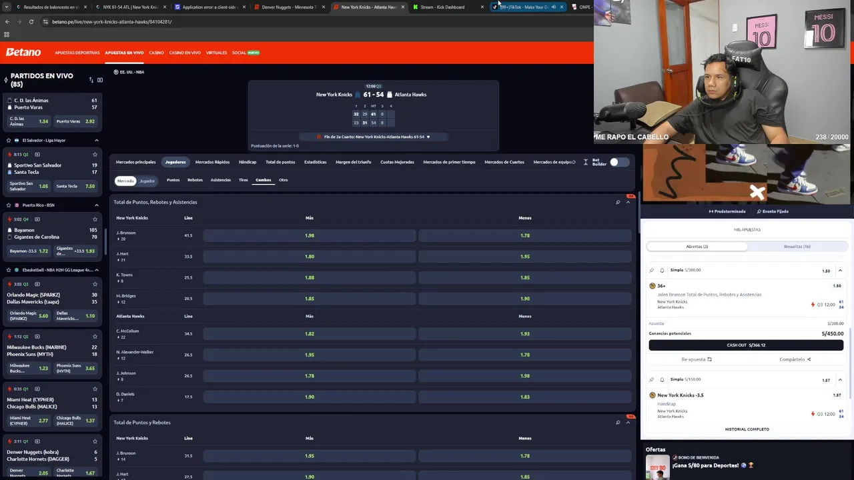The height and width of the screenshot is (480, 854).
Task: Favorite the Miami Heat CYPHER match star
Action: pos(95,389)
